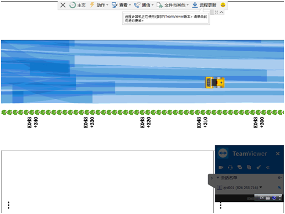Open the 通信 communication menu
285x214 pixels.
click(144, 5)
